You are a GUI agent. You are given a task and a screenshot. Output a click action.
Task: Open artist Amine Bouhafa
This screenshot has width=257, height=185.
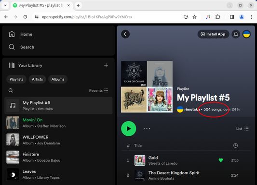161,178
